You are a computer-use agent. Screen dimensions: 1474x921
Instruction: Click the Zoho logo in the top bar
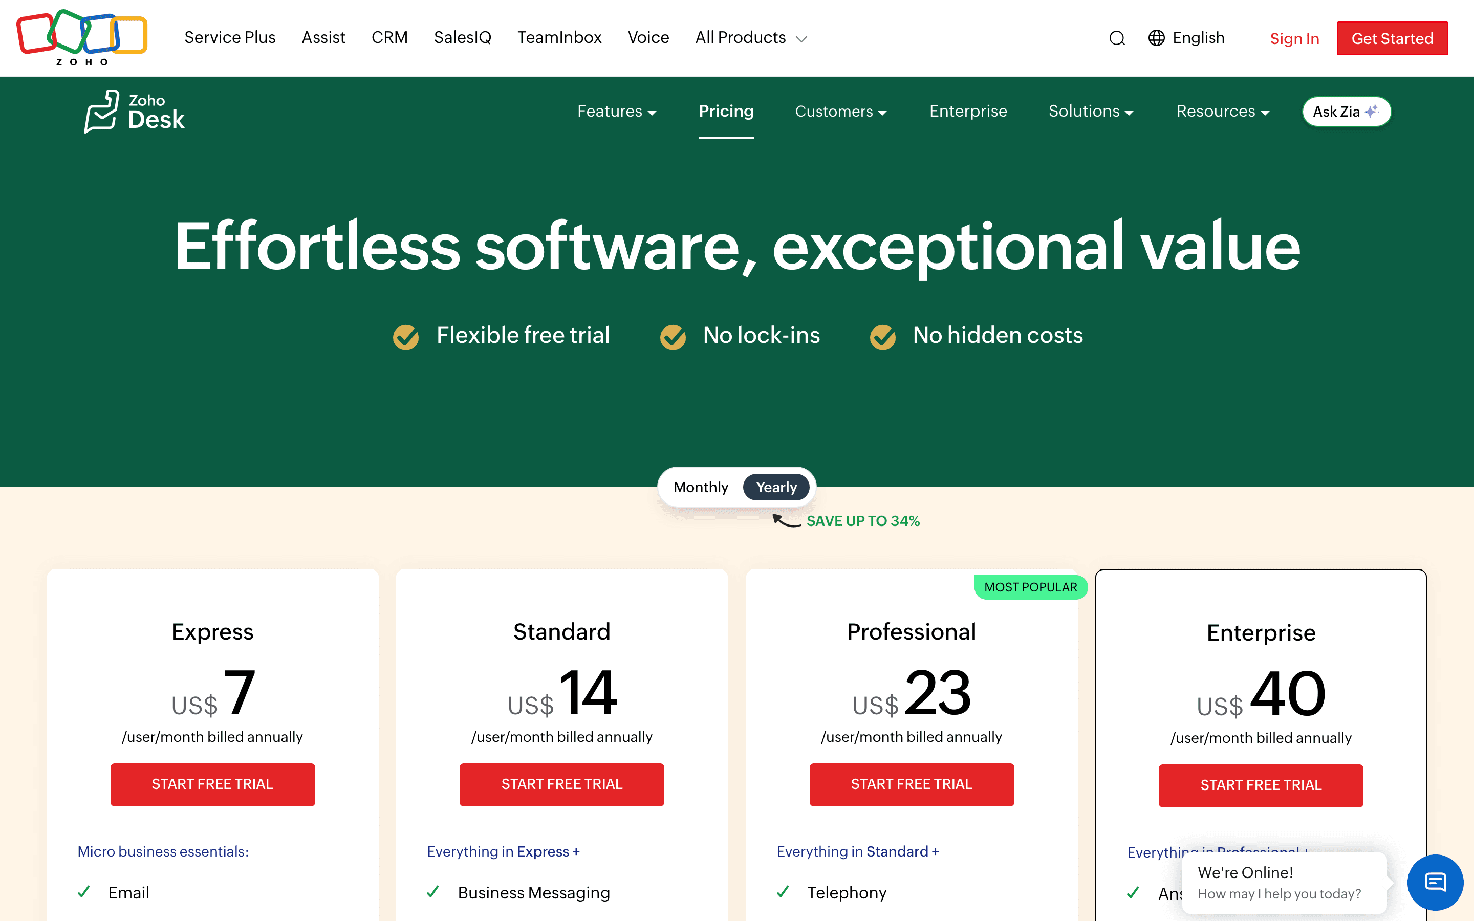tap(81, 38)
